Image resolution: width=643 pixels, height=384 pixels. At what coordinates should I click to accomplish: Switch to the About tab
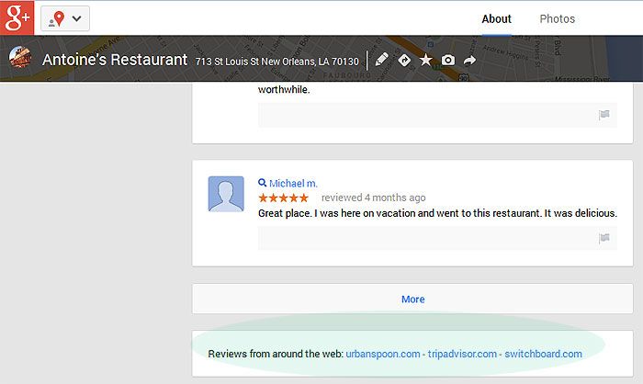point(496,18)
